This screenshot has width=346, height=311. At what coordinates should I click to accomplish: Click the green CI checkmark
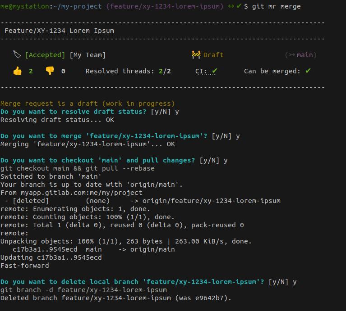[215, 71]
